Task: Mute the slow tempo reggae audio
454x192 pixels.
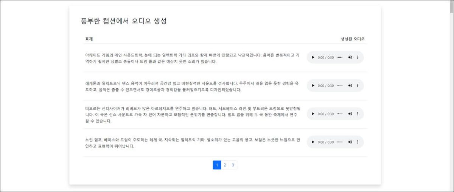Action: click(x=350, y=142)
